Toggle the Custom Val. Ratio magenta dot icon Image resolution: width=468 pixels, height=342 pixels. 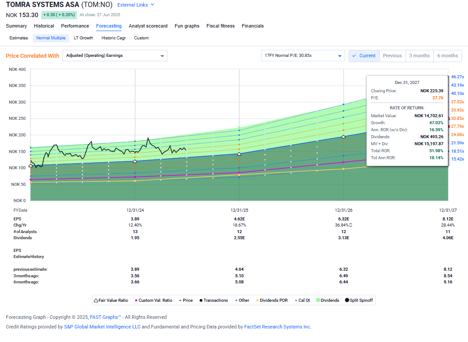click(x=136, y=300)
